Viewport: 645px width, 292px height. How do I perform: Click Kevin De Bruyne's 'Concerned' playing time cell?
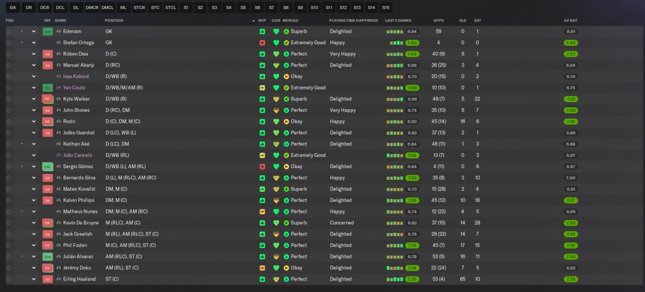(342, 223)
